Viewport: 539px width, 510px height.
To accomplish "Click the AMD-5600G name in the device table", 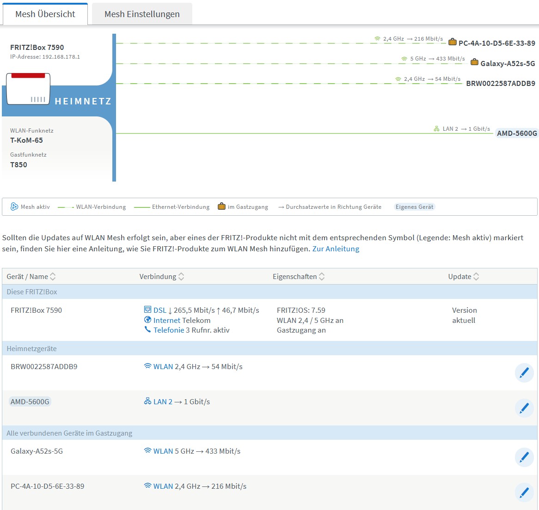I will pos(30,401).
